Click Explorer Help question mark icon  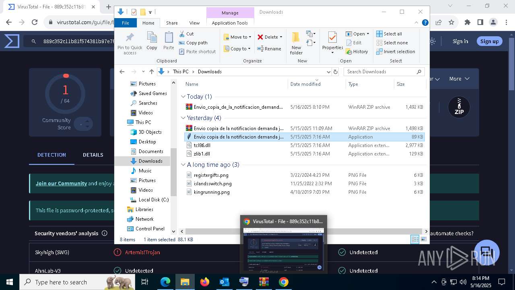425,23
